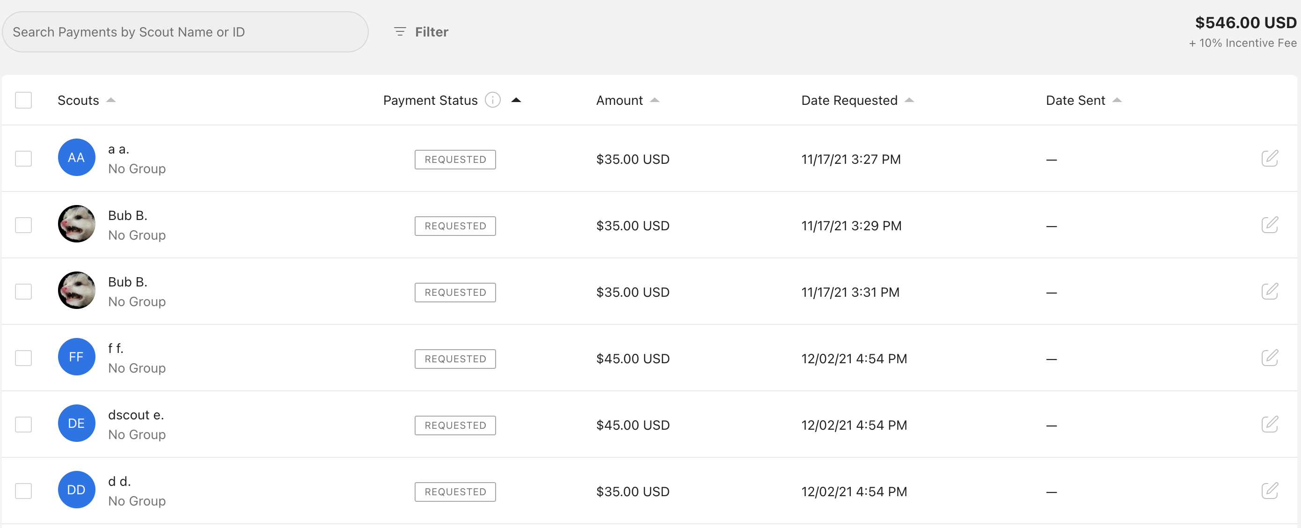Toggle the select-all checkbox in header

(23, 100)
